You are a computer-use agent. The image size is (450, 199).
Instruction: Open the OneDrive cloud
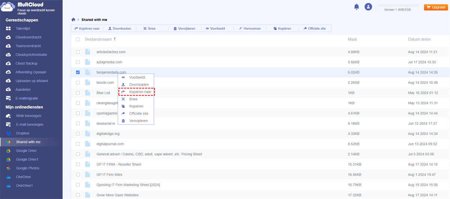click(x=23, y=177)
